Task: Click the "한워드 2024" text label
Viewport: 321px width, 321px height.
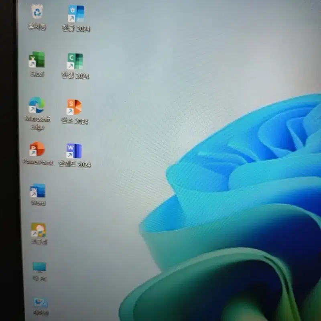Action: pyautogui.click(x=75, y=164)
